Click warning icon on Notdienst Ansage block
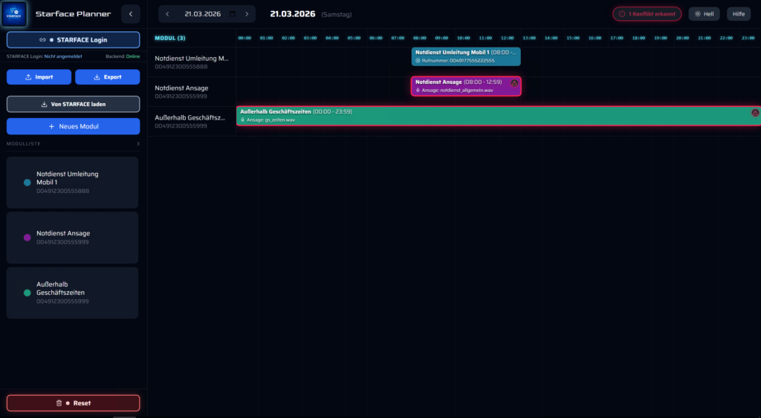761x418 pixels. 514,83
